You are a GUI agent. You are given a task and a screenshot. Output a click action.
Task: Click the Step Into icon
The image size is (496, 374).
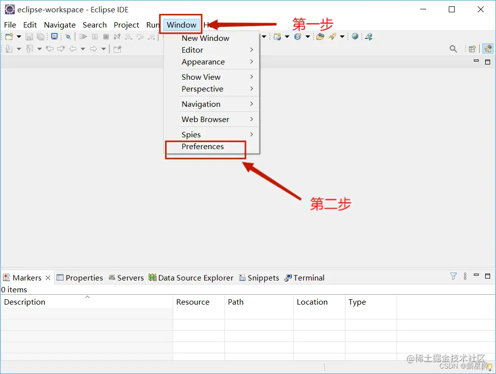[x=128, y=37]
